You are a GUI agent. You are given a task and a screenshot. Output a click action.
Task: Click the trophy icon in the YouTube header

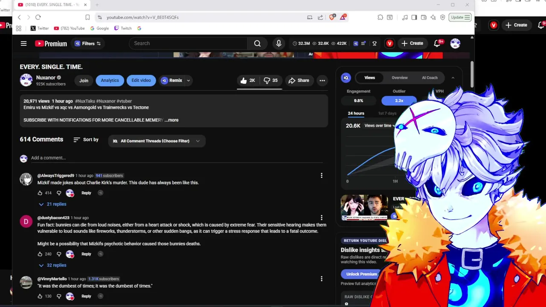tap(375, 43)
